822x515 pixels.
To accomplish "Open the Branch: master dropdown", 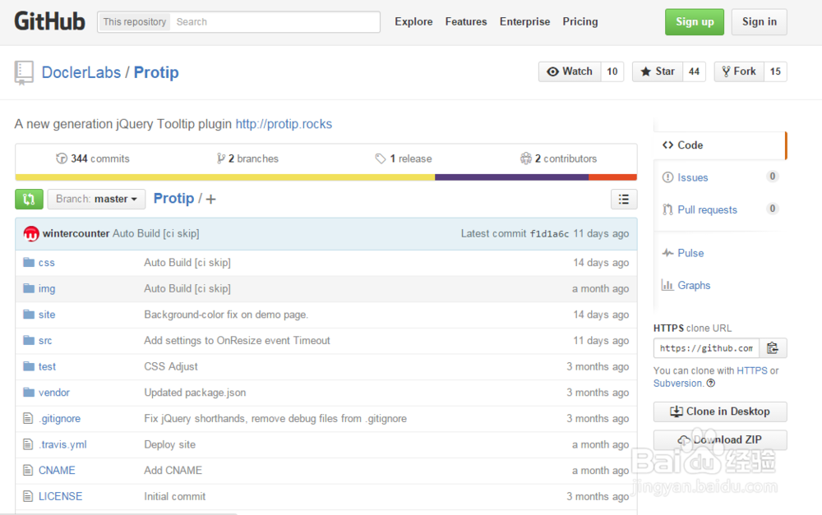I will [96, 199].
